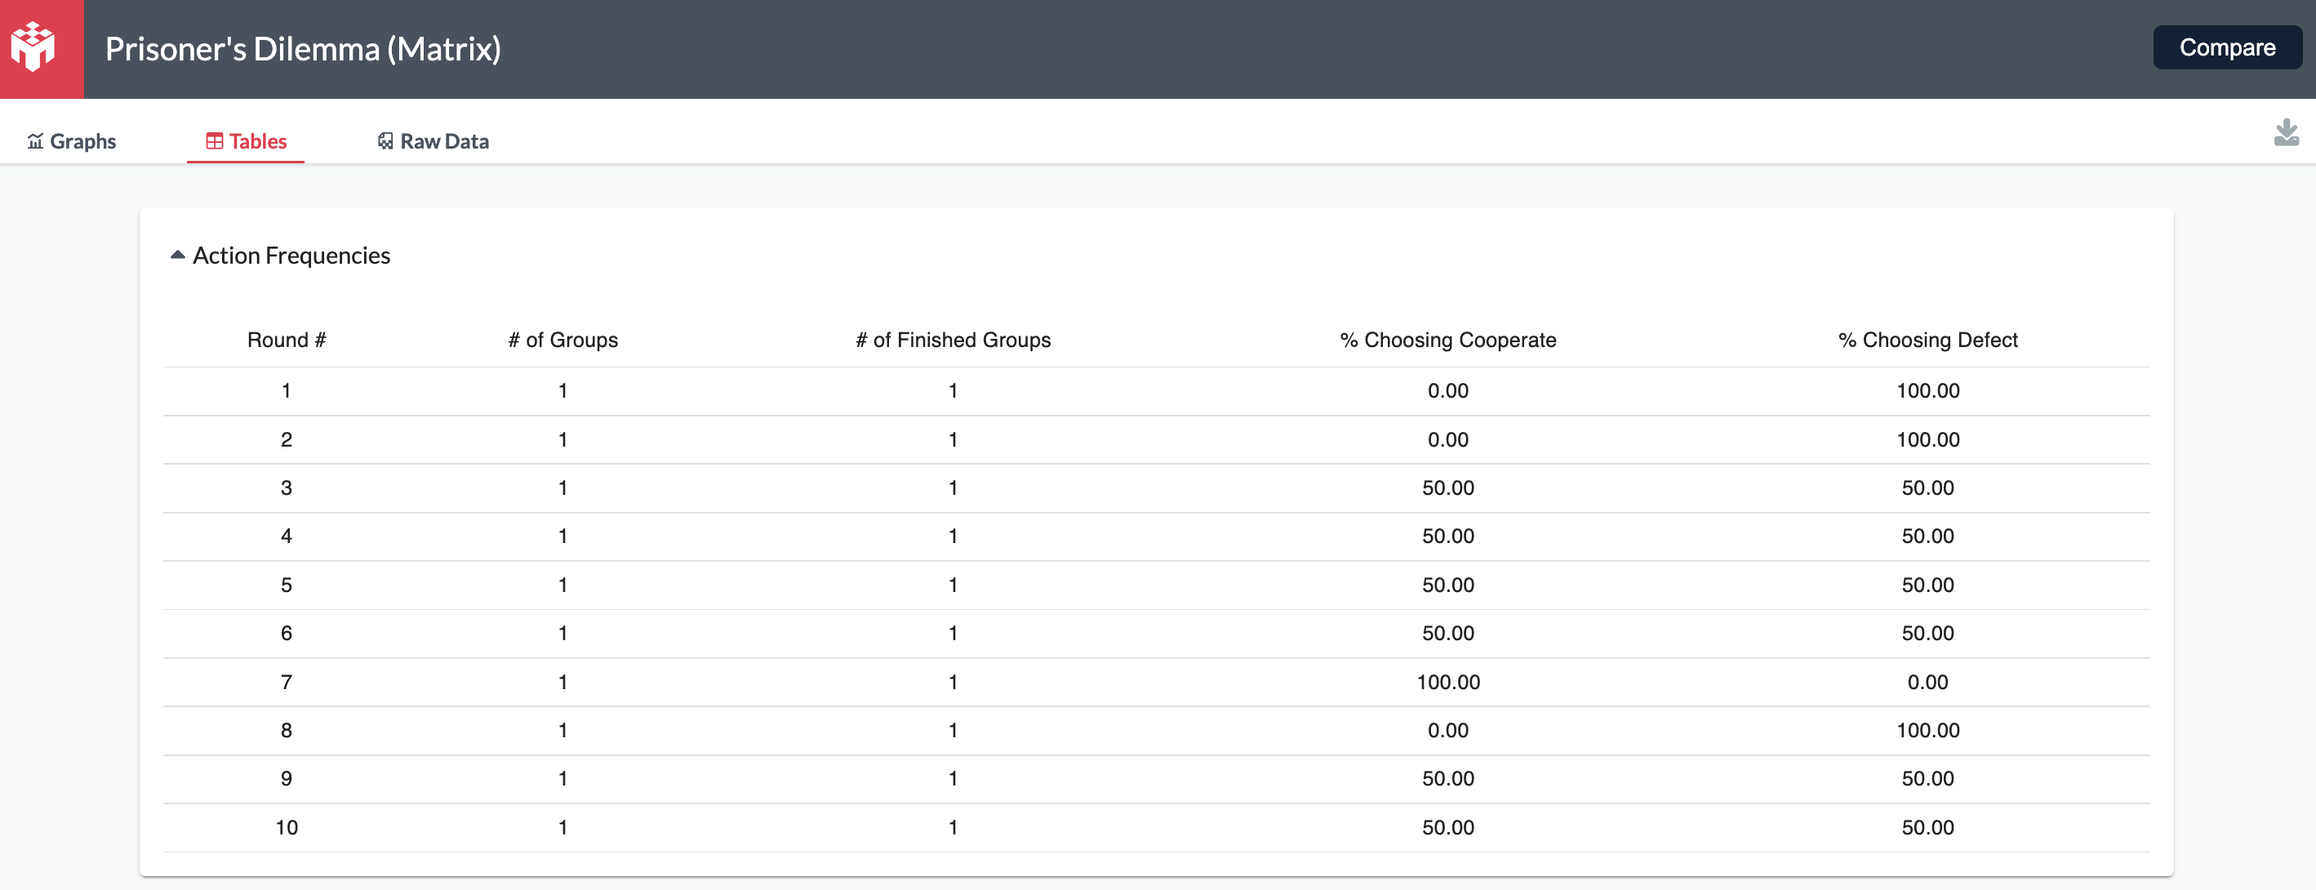Click round 9 defect value 50.00
The height and width of the screenshot is (890, 2316).
(x=1927, y=778)
